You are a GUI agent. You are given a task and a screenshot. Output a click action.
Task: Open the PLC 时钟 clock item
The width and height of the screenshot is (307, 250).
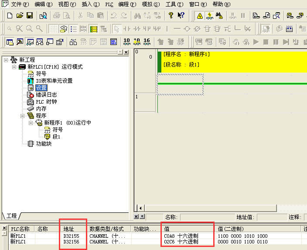pos(46,102)
